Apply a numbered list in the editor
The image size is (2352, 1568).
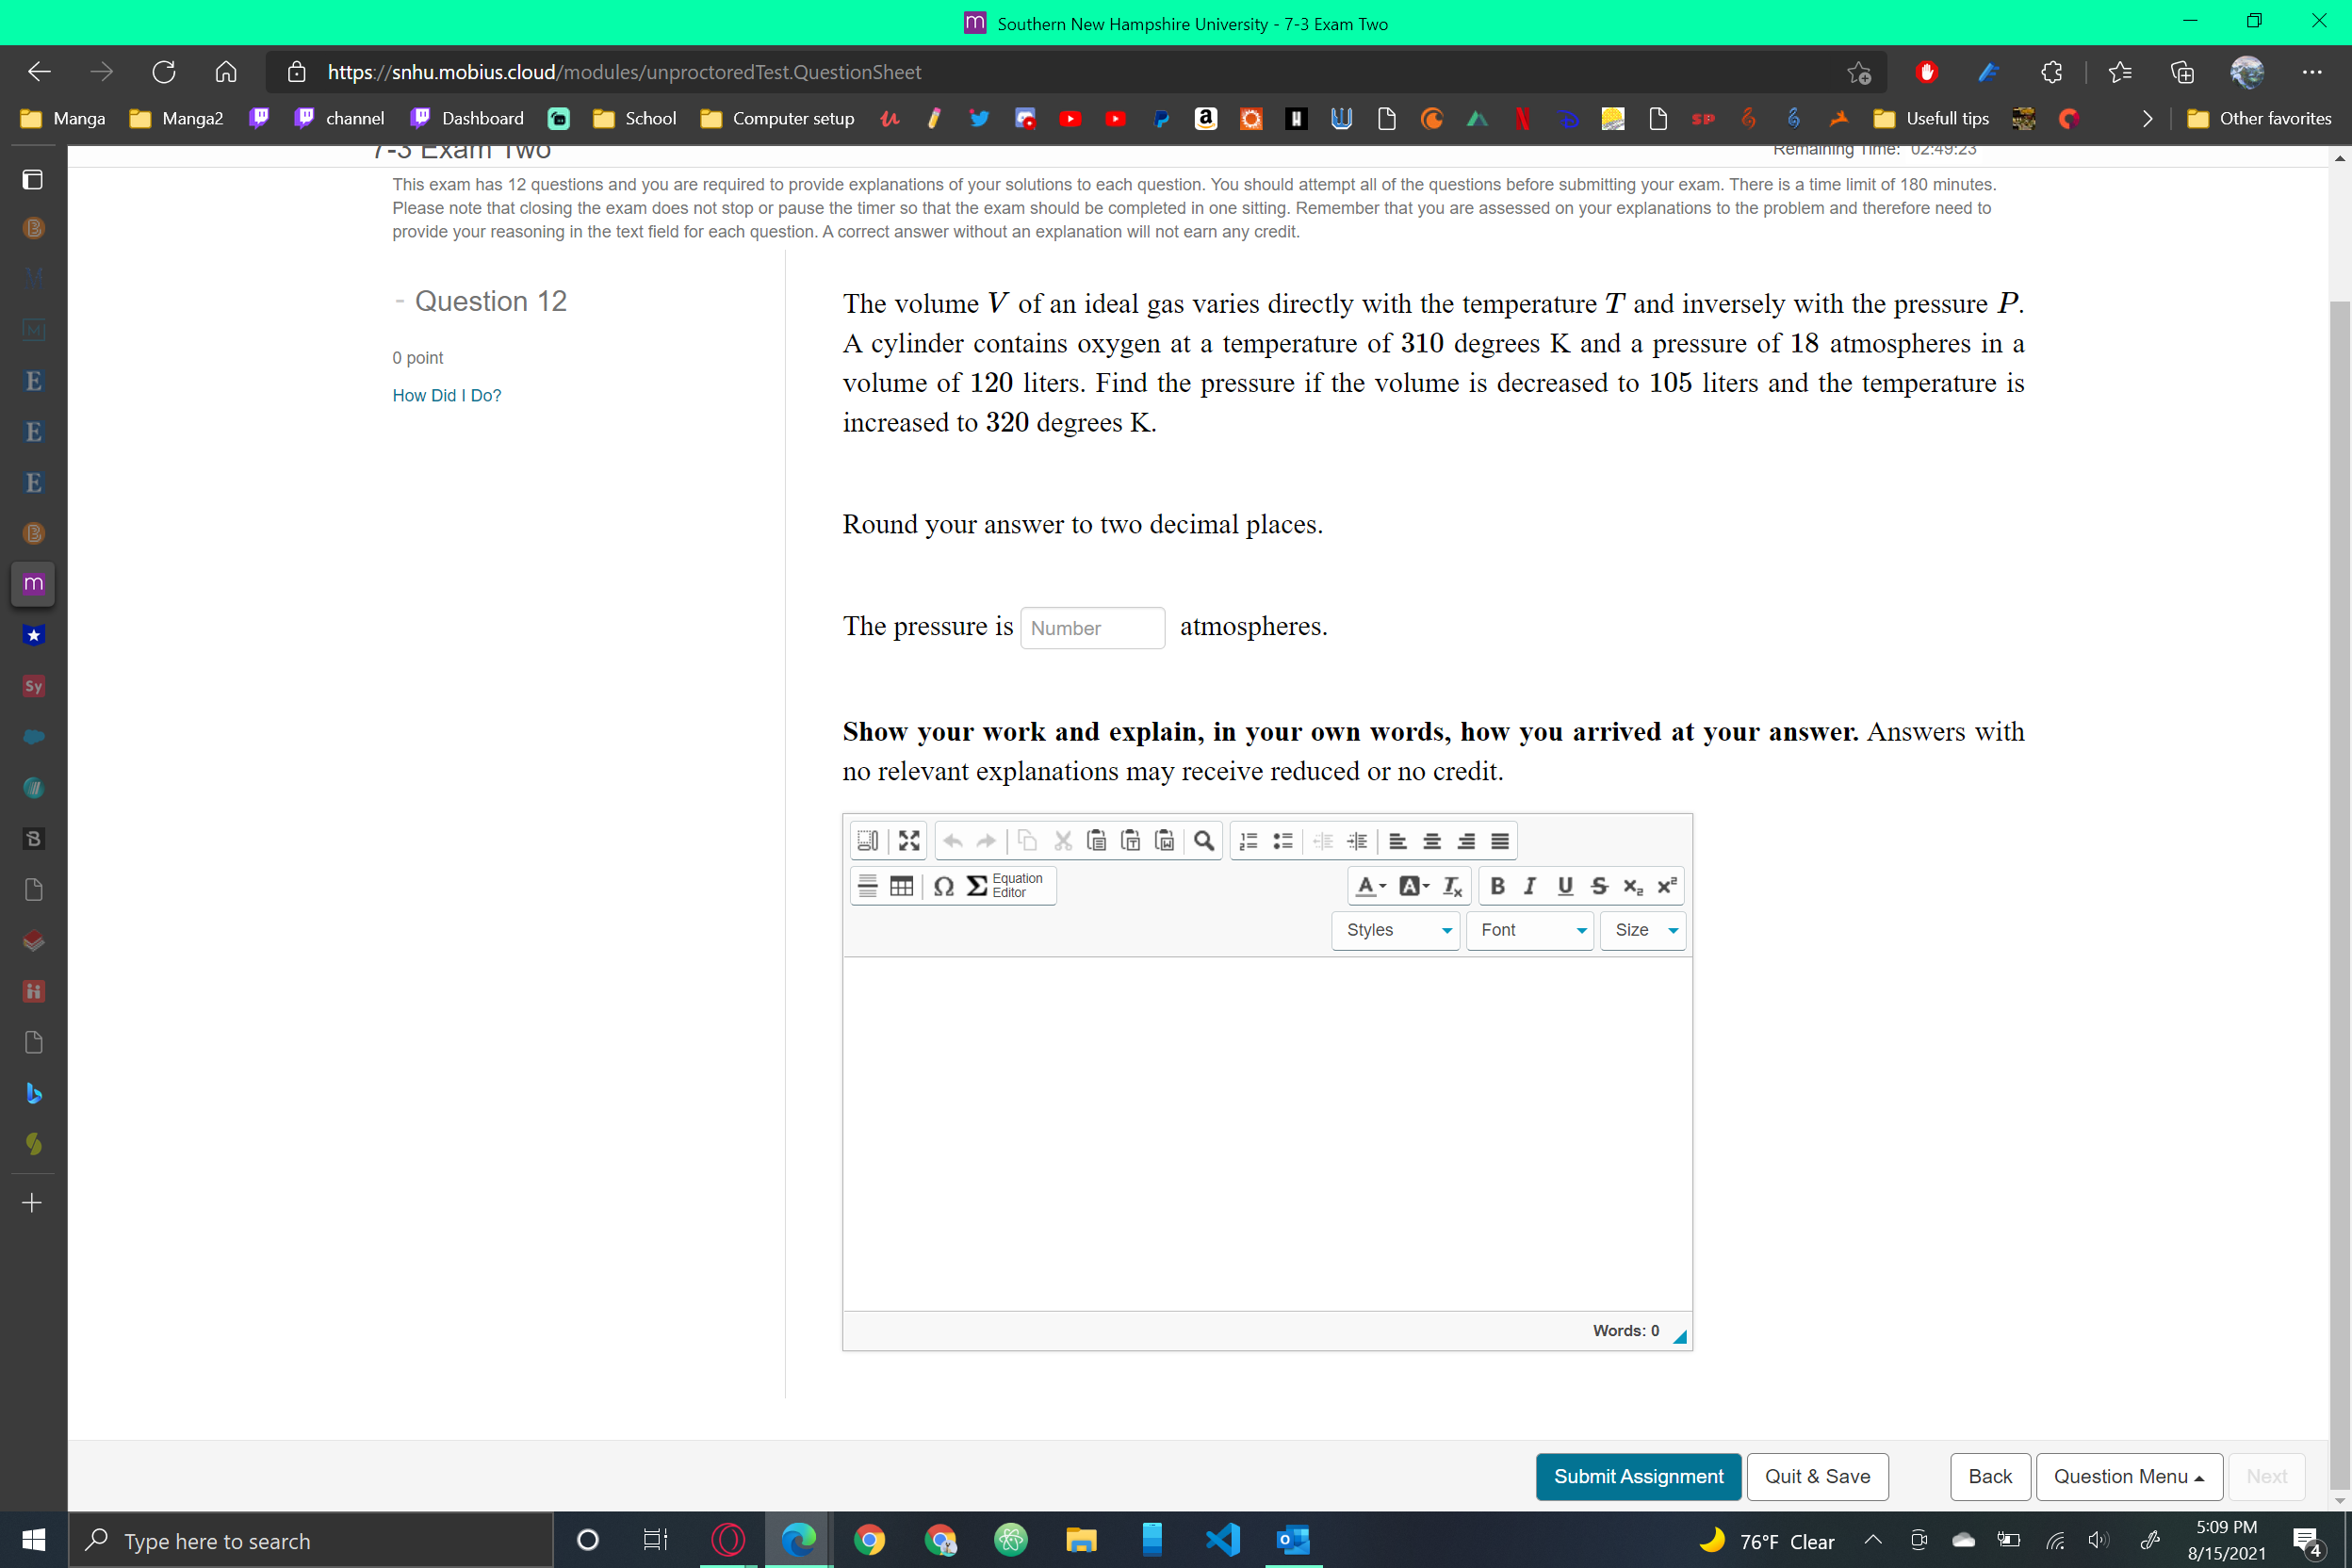(x=1247, y=840)
